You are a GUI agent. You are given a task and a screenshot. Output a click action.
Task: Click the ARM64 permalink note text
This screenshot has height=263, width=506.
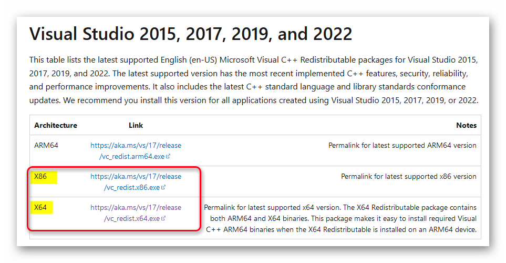click(x=402, y=145)
